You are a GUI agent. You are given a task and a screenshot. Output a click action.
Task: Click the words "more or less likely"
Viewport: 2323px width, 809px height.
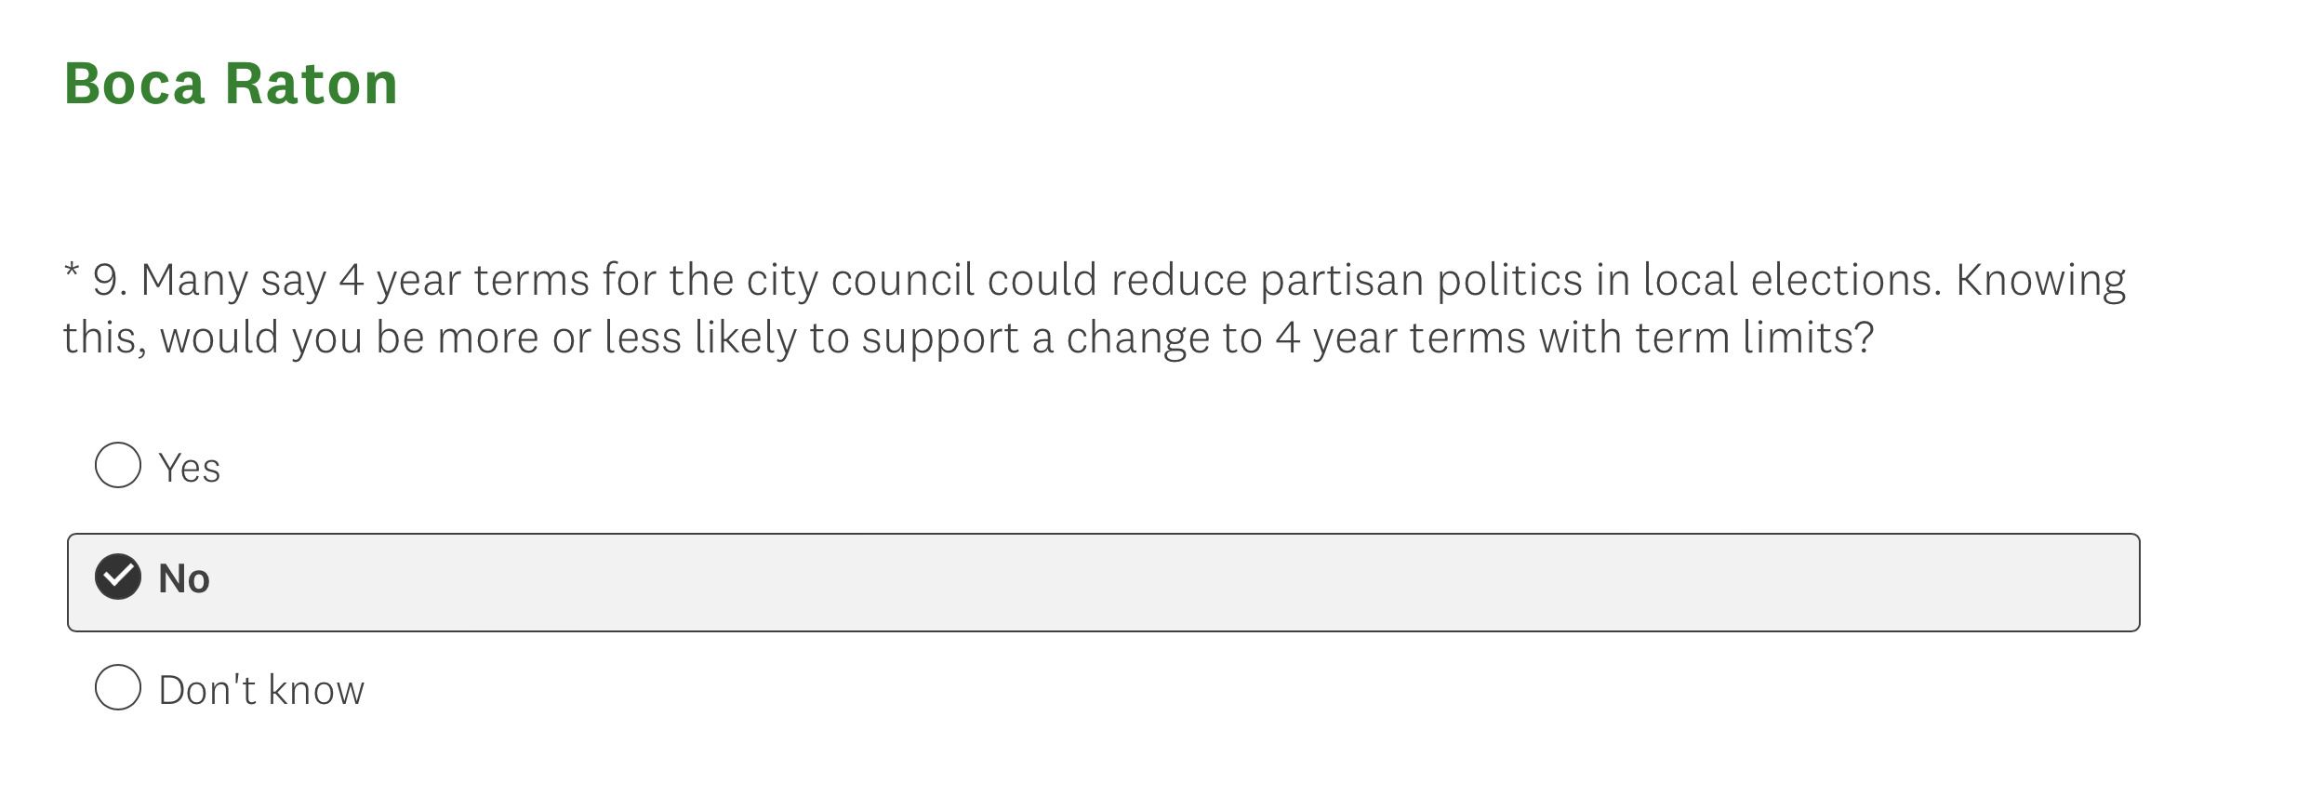coord(616,337)
